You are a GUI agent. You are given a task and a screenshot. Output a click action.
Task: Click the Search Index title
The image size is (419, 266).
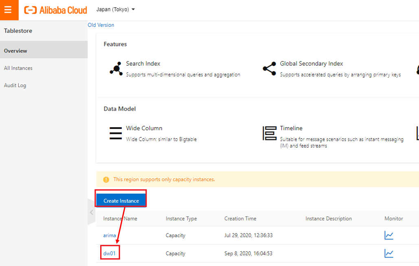pyautogui.click(x=143, y=63)
